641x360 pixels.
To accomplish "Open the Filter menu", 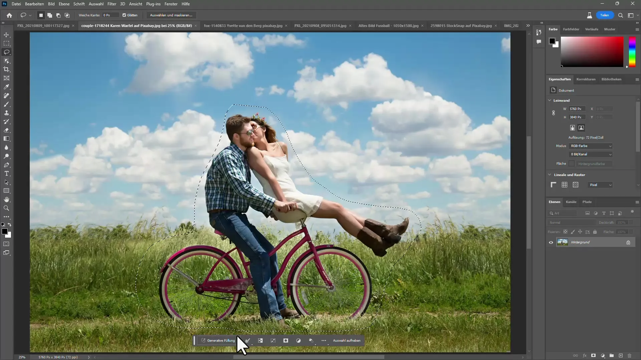I will 112,4.
